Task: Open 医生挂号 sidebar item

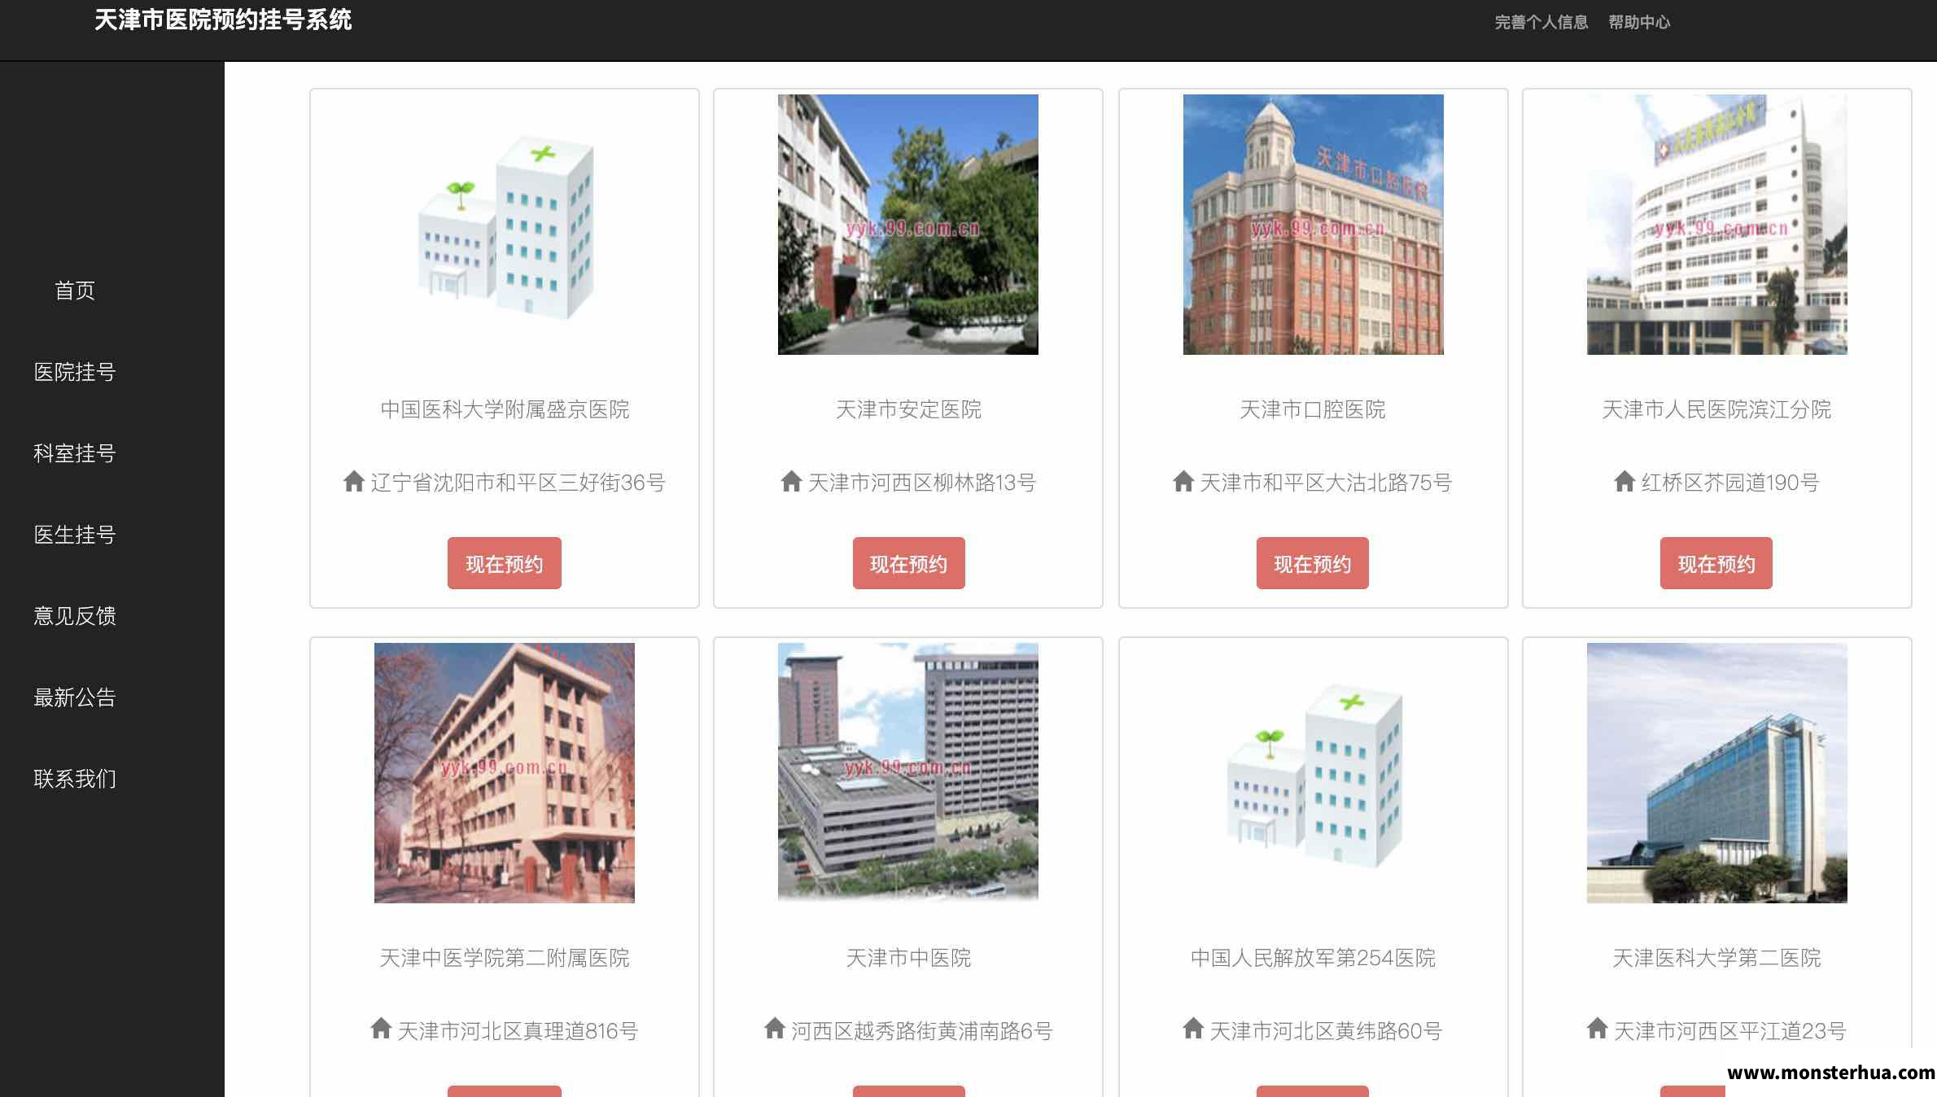Action: 75,535
